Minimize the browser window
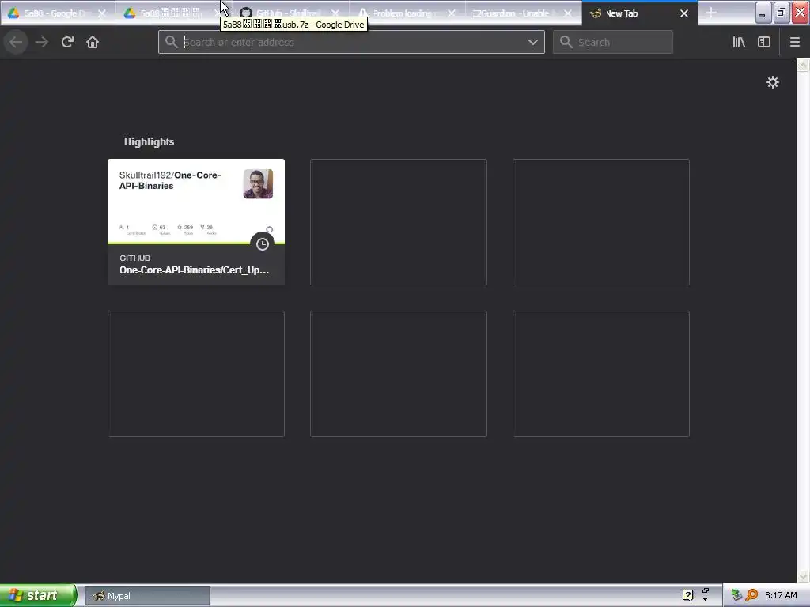This screenshot has width=810, height=607. pyautogui.click(x=763, y=13)
